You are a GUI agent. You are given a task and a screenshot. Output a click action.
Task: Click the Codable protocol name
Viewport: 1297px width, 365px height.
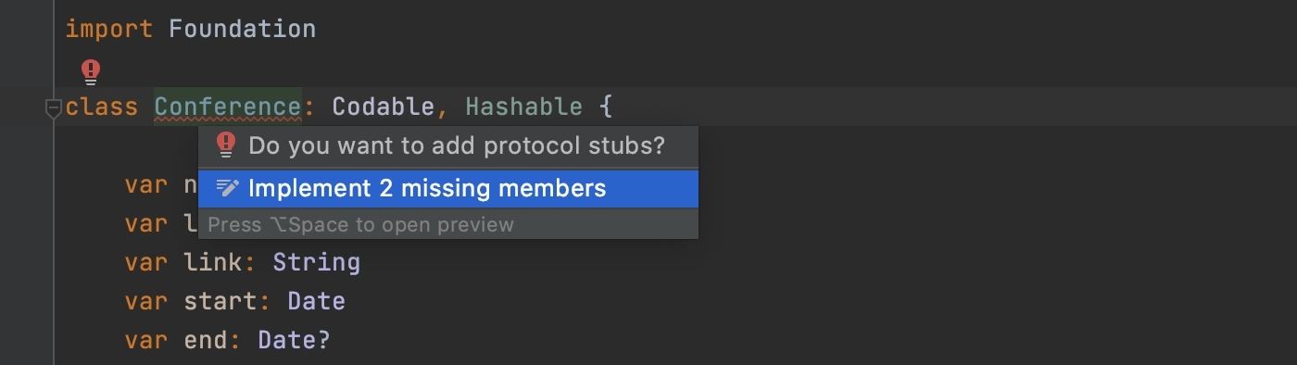(x=384, y=107)
